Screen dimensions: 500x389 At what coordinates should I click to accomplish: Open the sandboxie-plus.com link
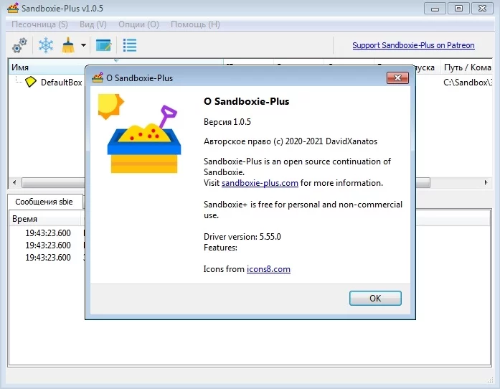click(260, 183)
